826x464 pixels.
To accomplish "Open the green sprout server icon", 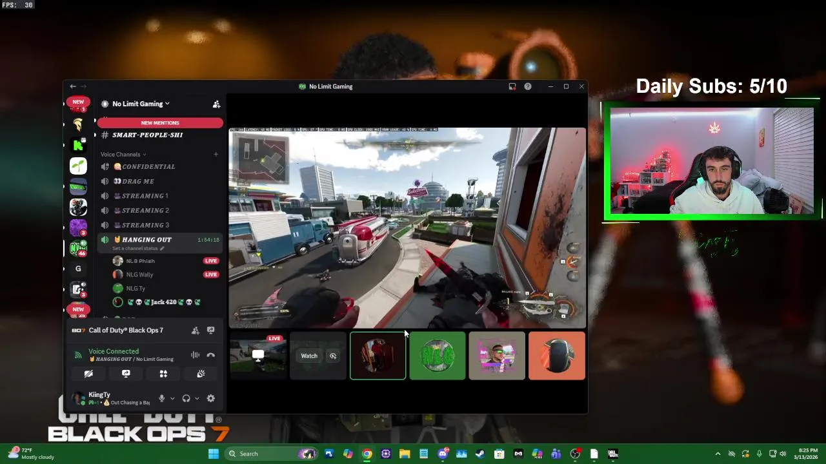I will (78, 166).
